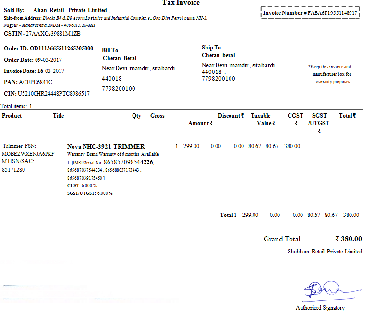Click Order ID OD111366551126530​5000
This screenshot has width=375, height=336.
(x=48, y=48)
